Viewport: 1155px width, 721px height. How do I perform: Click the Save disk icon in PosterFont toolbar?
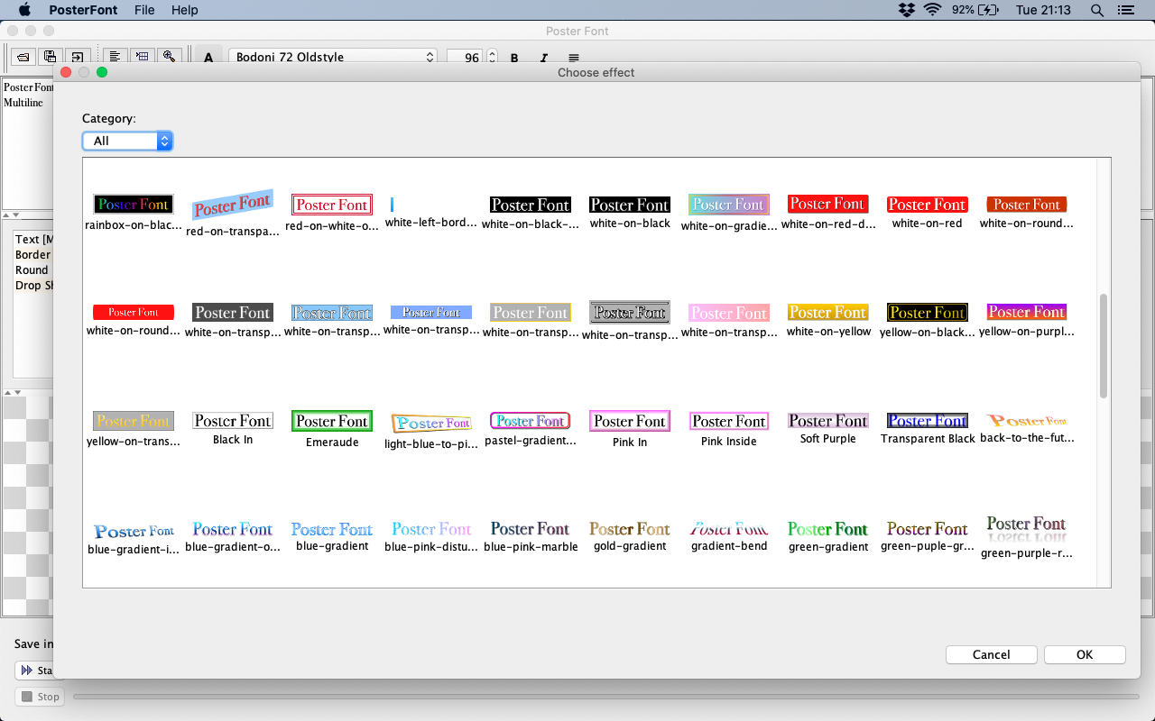tap(51, 57)
